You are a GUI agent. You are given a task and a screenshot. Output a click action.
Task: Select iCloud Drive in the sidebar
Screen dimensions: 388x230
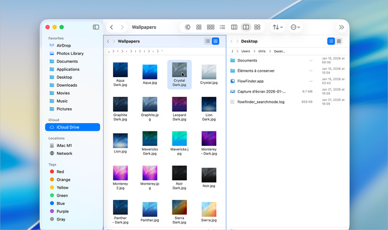72,127
